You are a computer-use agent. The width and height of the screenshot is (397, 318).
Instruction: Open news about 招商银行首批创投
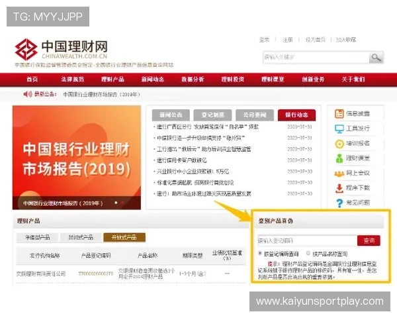(x=195, y=183)
